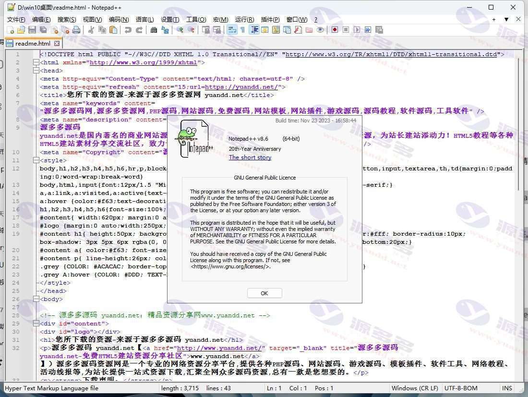Click the Close All toolbar icon
Image resolution: width=528 pixels, height=397 pixels.
click(65, 30)
